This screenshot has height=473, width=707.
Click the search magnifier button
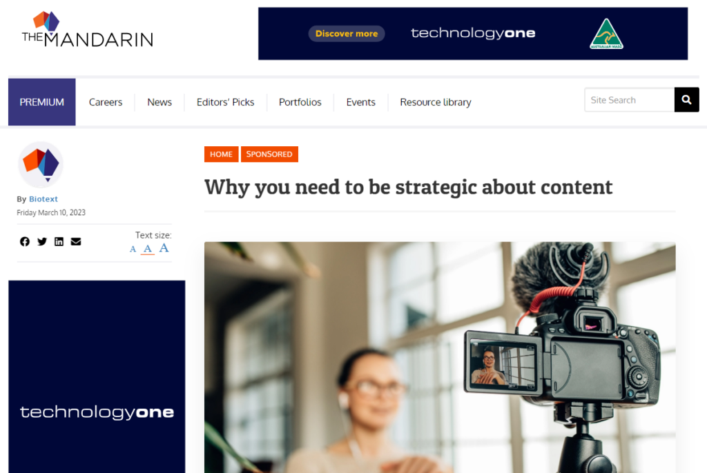[x=687, y=99]
